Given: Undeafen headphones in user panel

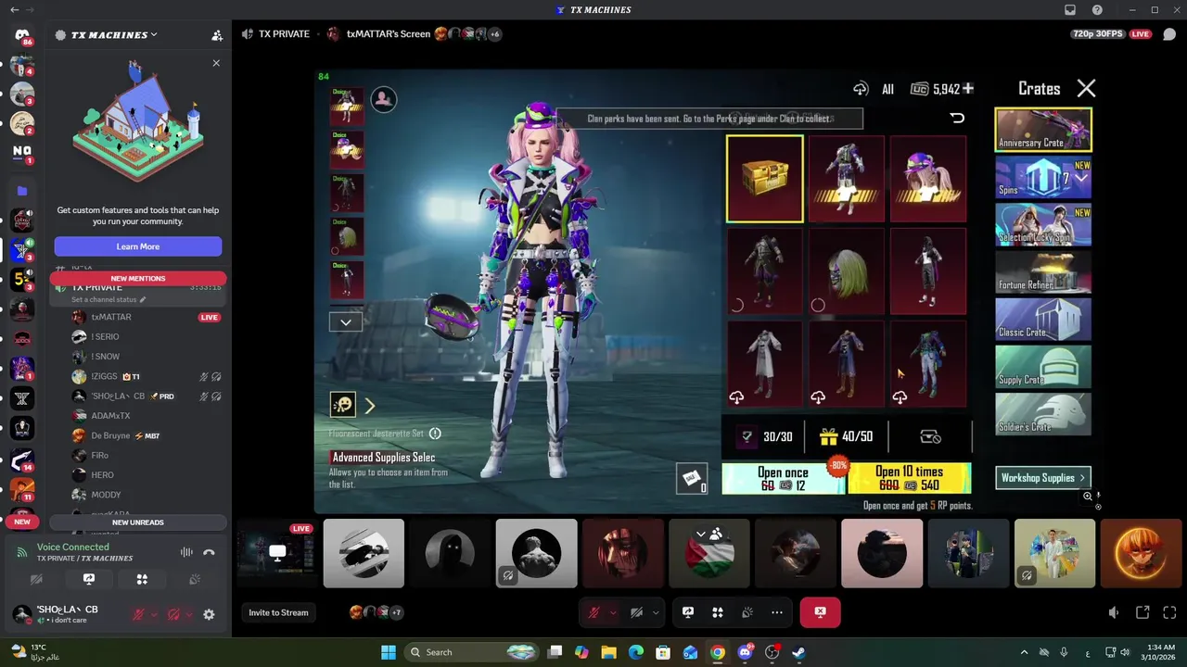Looking at the screenshot, I should pos(173,614).
